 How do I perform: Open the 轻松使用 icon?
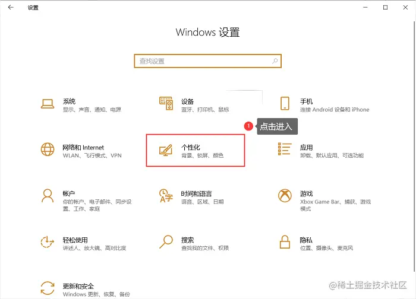pos(48,242)
